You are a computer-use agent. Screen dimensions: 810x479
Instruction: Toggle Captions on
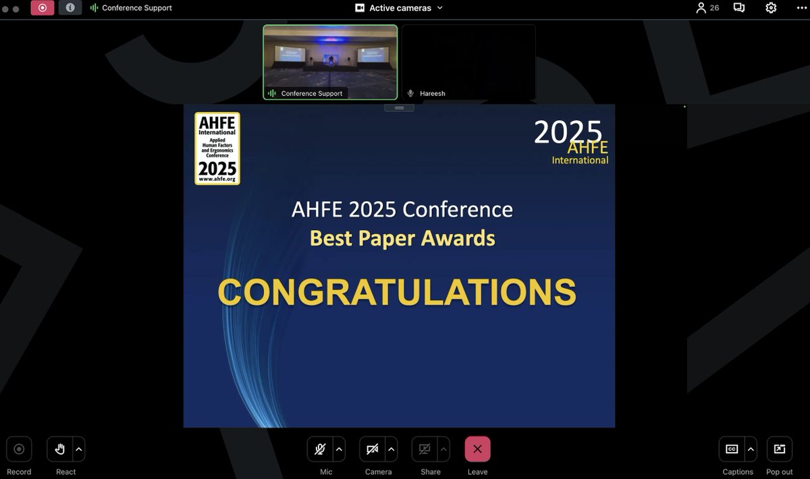(x=732, y=449)
